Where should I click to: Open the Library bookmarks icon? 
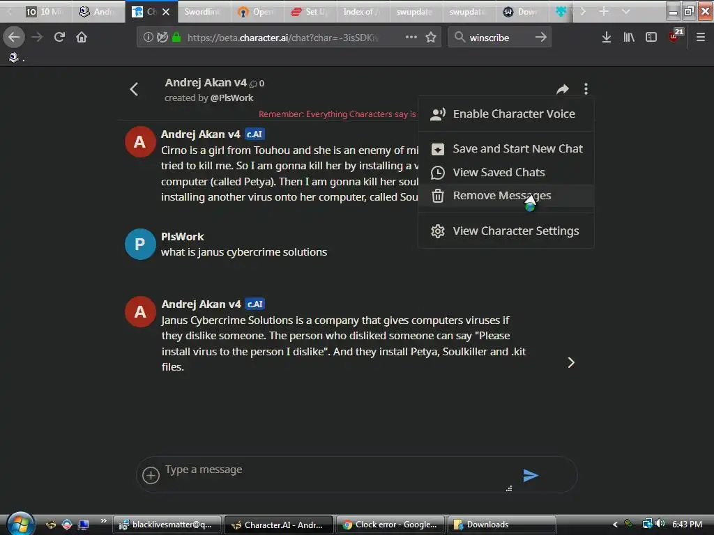(x=629, y=37)
